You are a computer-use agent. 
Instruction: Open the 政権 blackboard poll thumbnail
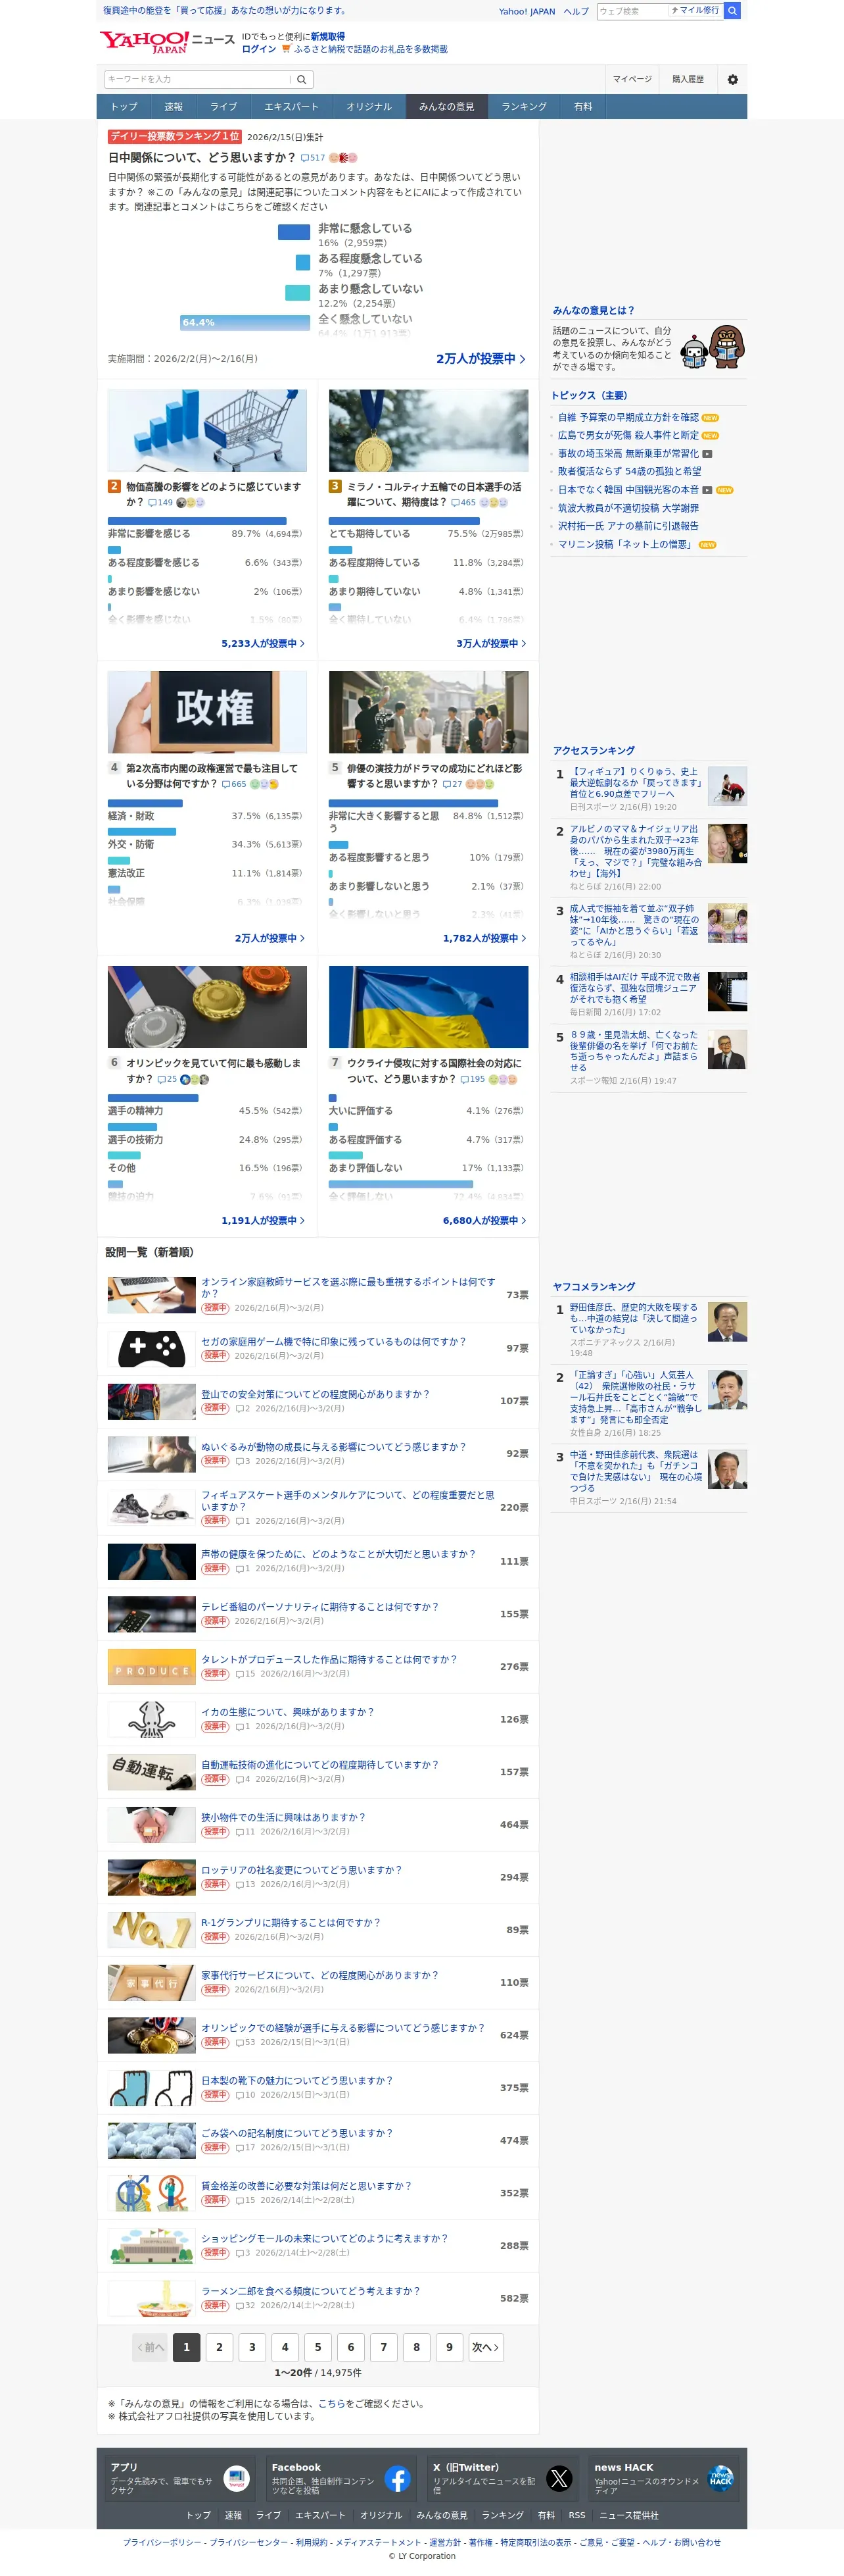coord(208,712)
